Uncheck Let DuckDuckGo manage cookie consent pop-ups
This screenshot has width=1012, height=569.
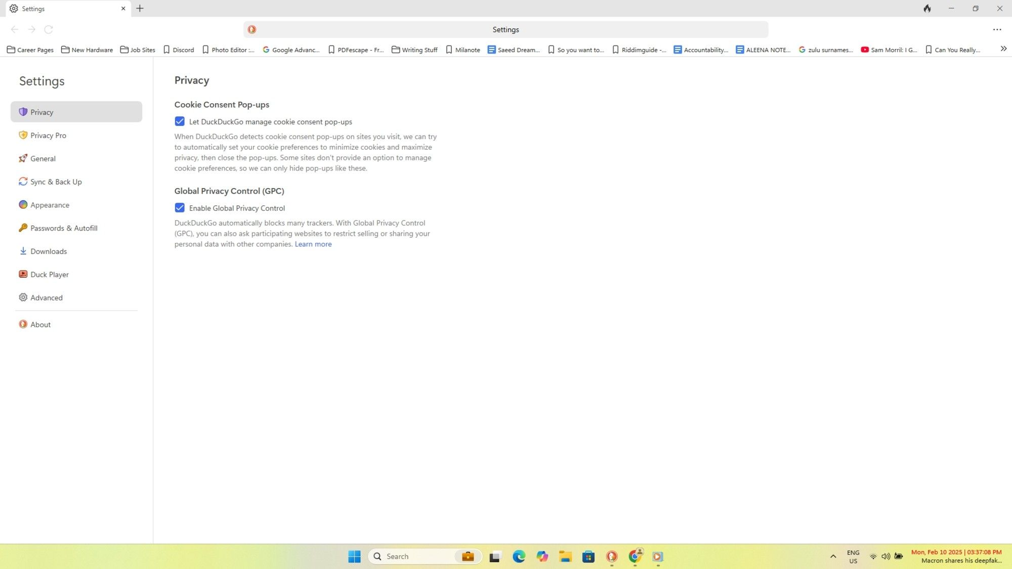180,121
